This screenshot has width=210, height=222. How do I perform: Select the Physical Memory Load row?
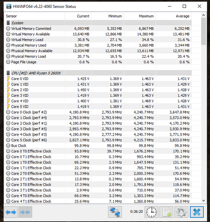click(98, 56)
